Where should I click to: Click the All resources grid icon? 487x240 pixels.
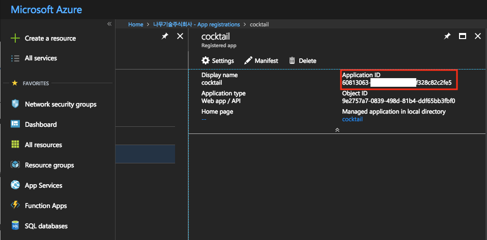click(15, 145)
